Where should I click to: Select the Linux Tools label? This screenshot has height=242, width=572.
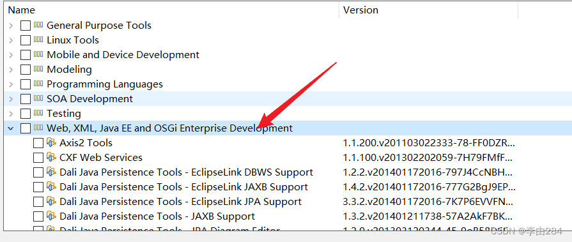pos(73,40)
